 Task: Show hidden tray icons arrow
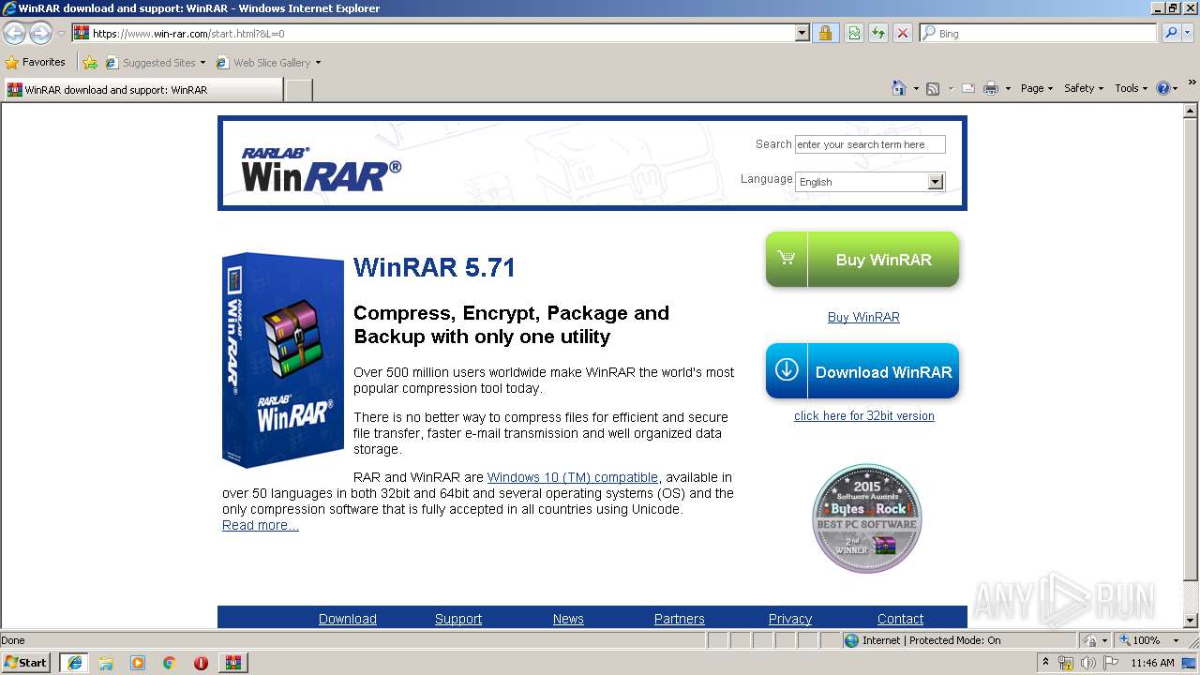click(1045, 663)
